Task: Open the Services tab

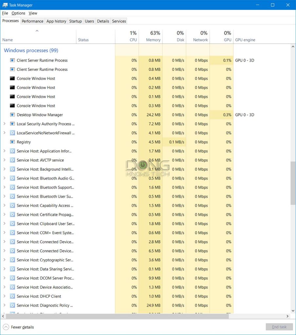Action: point(119,21)
